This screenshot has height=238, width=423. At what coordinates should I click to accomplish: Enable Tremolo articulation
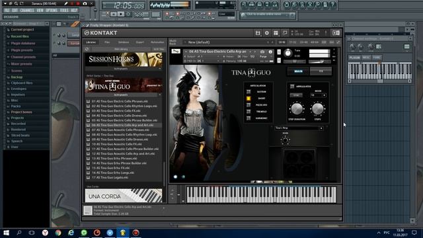(x=249, y=112)
